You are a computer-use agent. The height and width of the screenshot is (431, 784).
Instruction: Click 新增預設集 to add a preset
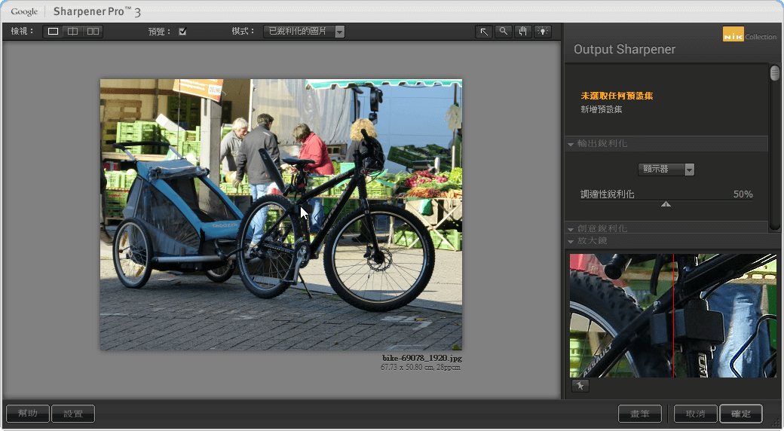(x=602, y=109)
